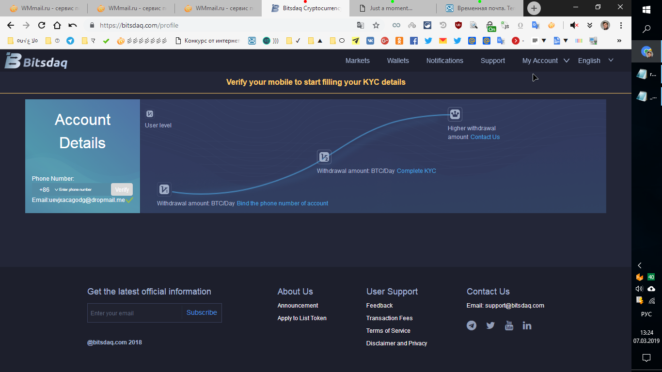Expand hidden extensions double-chevron
Viewport: 662px width, 372px height.
(x=590, y=25)
